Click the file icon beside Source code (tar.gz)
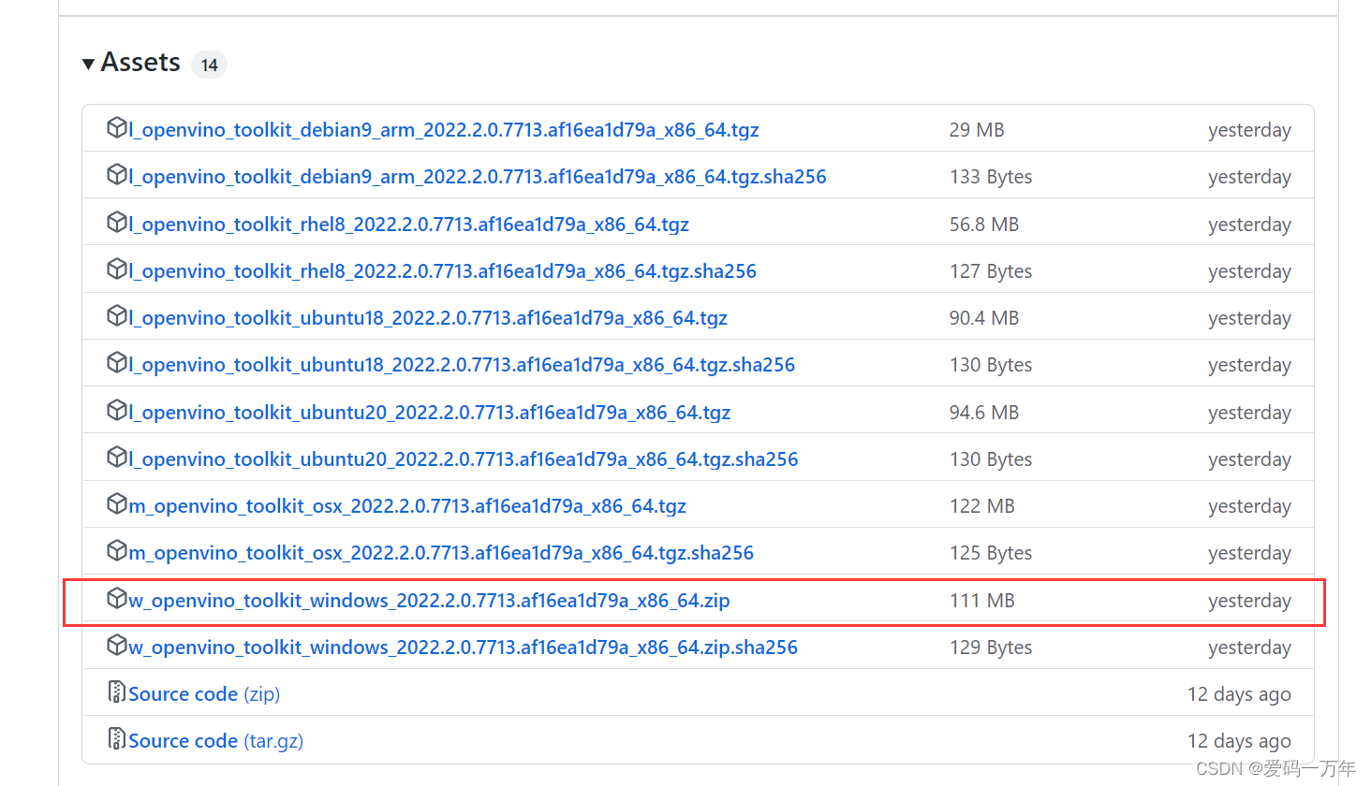1371x786 pixels. point(116,739)
